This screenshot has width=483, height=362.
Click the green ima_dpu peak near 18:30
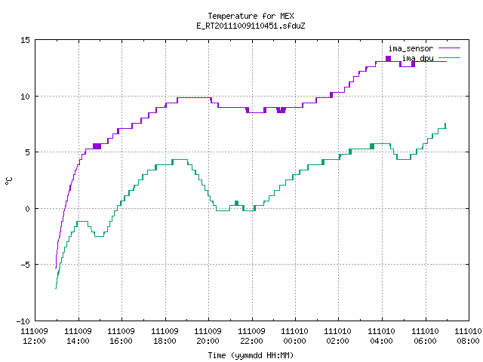(180, 159)
